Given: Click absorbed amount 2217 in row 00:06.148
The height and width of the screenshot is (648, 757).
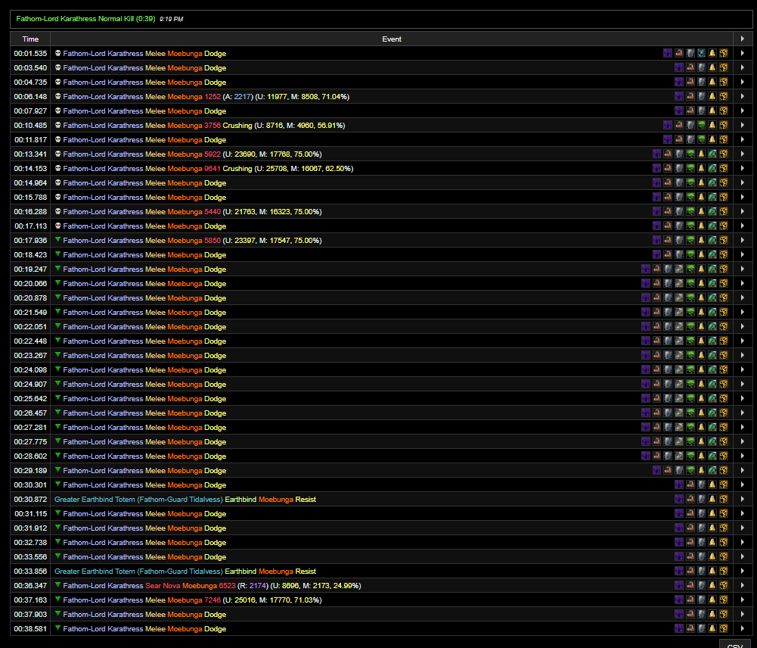Looking at the screenshot, I should [x=242, y=97].
